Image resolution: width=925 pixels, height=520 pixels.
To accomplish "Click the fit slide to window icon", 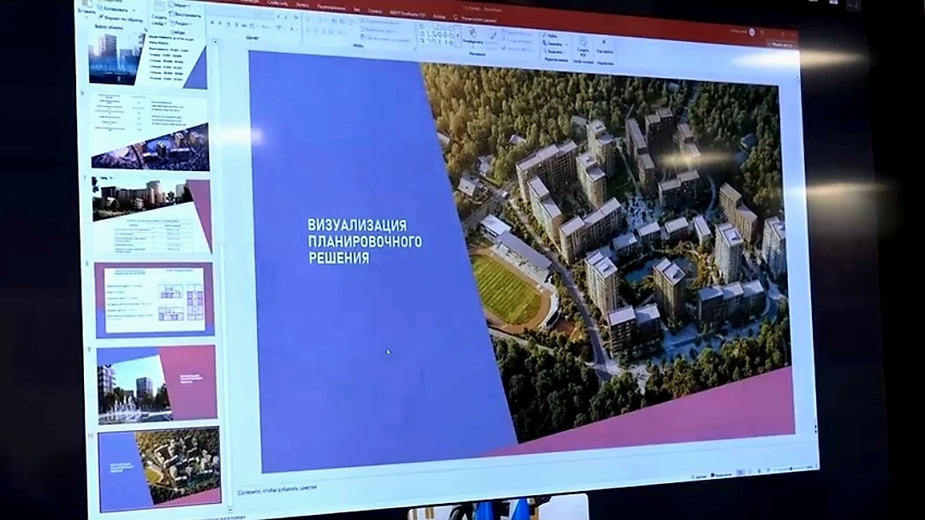I will [816, 466].
